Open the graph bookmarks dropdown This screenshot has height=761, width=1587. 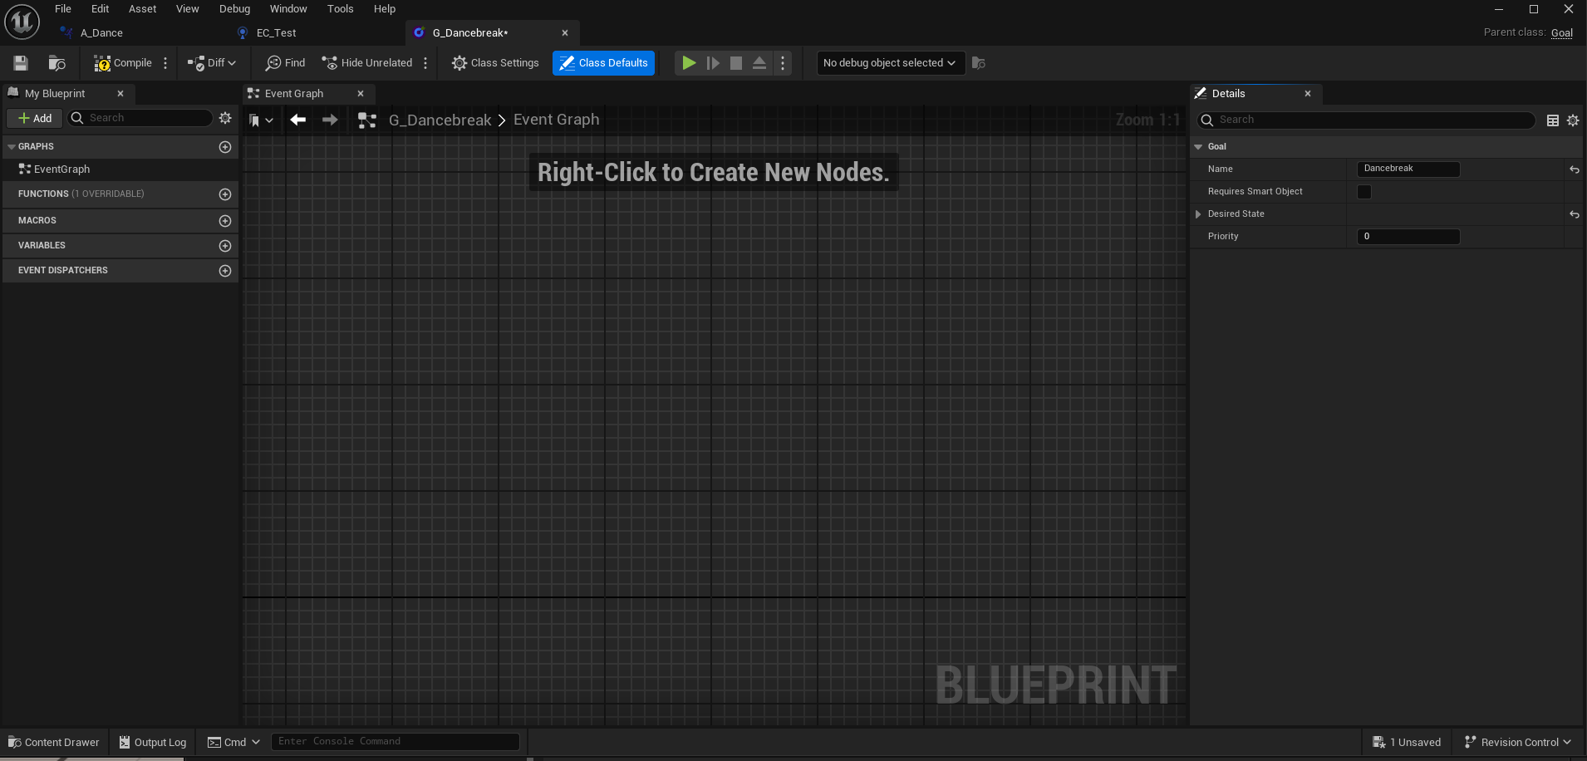tap(261, 120)
